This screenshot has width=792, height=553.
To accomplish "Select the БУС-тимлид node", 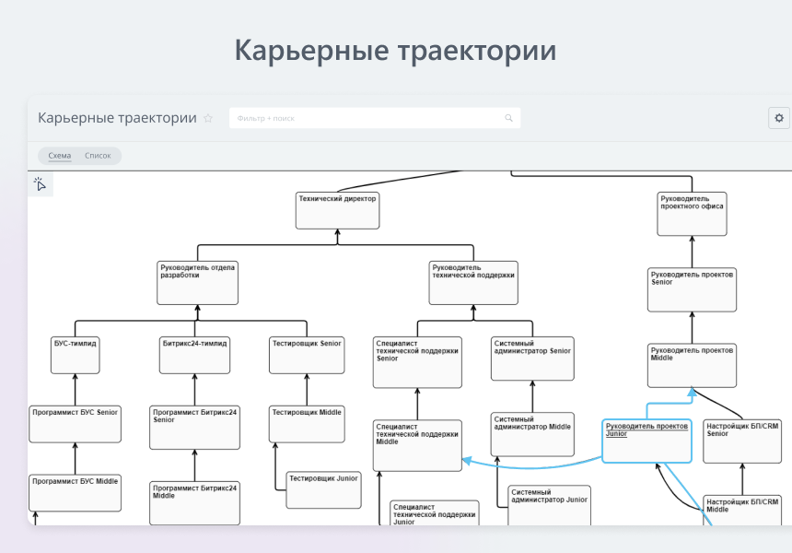I will [x=75, y=355].
